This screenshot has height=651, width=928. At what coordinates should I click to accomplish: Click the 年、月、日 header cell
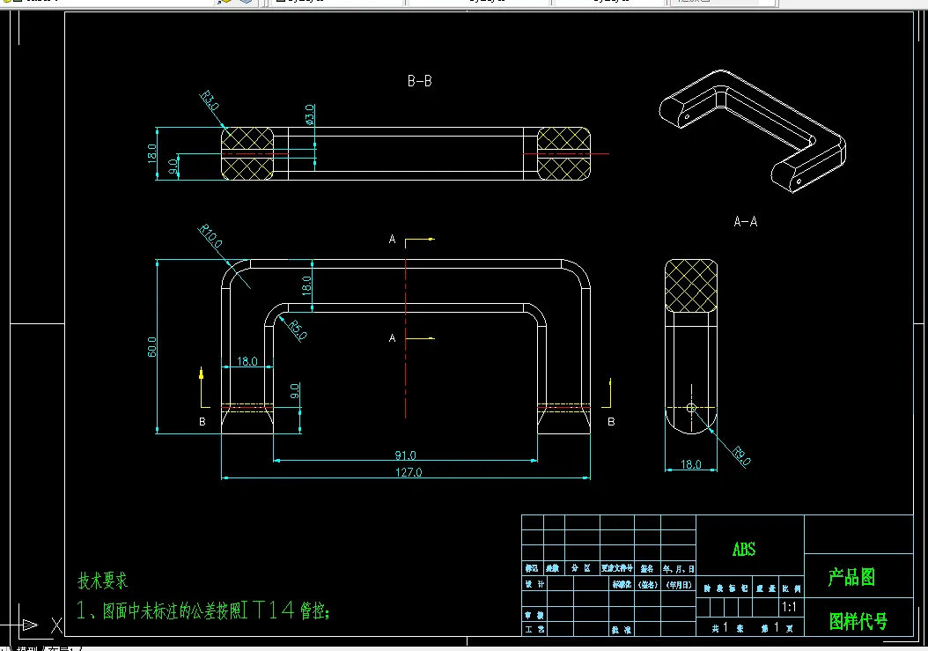point(679,569)
